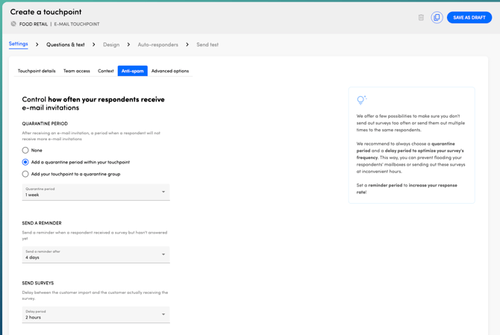
Task: Click the trash delete icon
Action: 421,17
